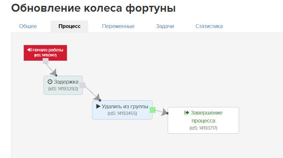The image size is (283, 158).
Task: Click the output connector of Начало работы node
Action: (x=46, y=61)
